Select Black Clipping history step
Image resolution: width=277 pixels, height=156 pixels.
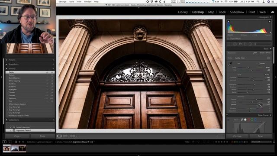[30, 78]
